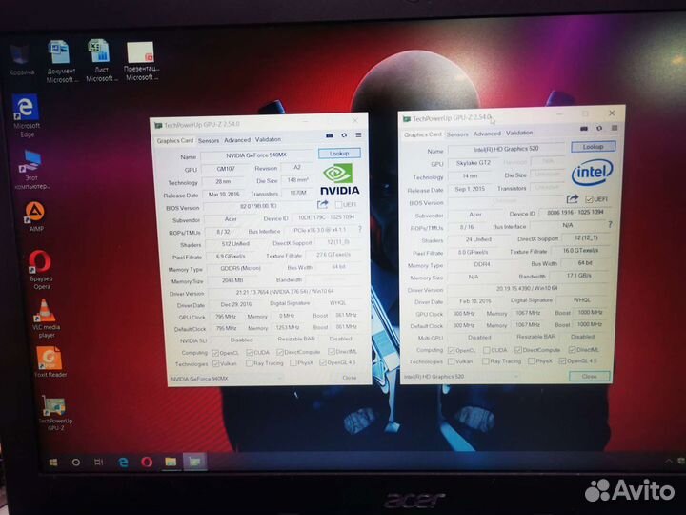The width and height of the screenshot is (686, 515).
Task: Switch to Advanced tab in Intel window
Action: [487, 134]
